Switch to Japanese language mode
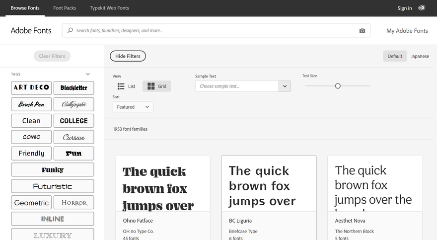437x240 pixels. pyautogui.click(x=420, y=56)
